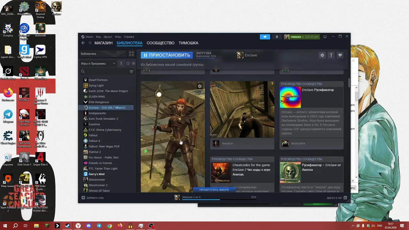Click Добавить игру at the bottom
This screenshot has height=230, width=409.
tap(93, 198)
